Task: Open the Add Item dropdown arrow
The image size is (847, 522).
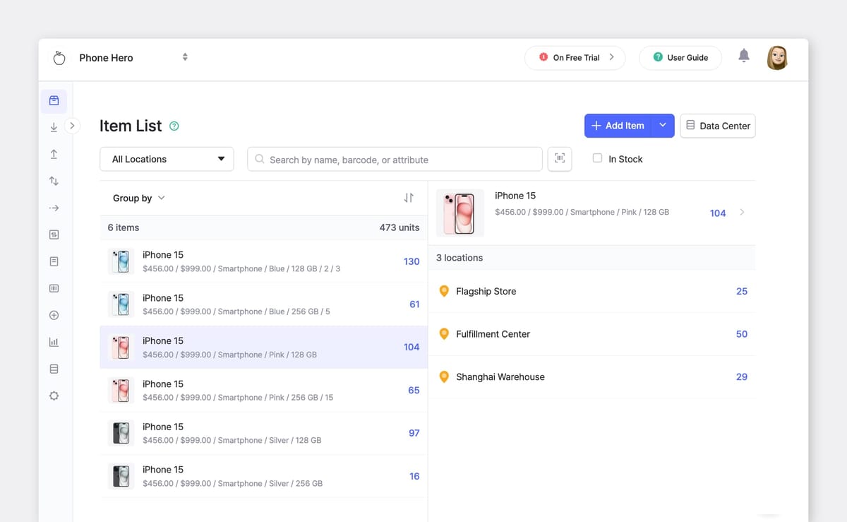Action: tap(663, 126)
